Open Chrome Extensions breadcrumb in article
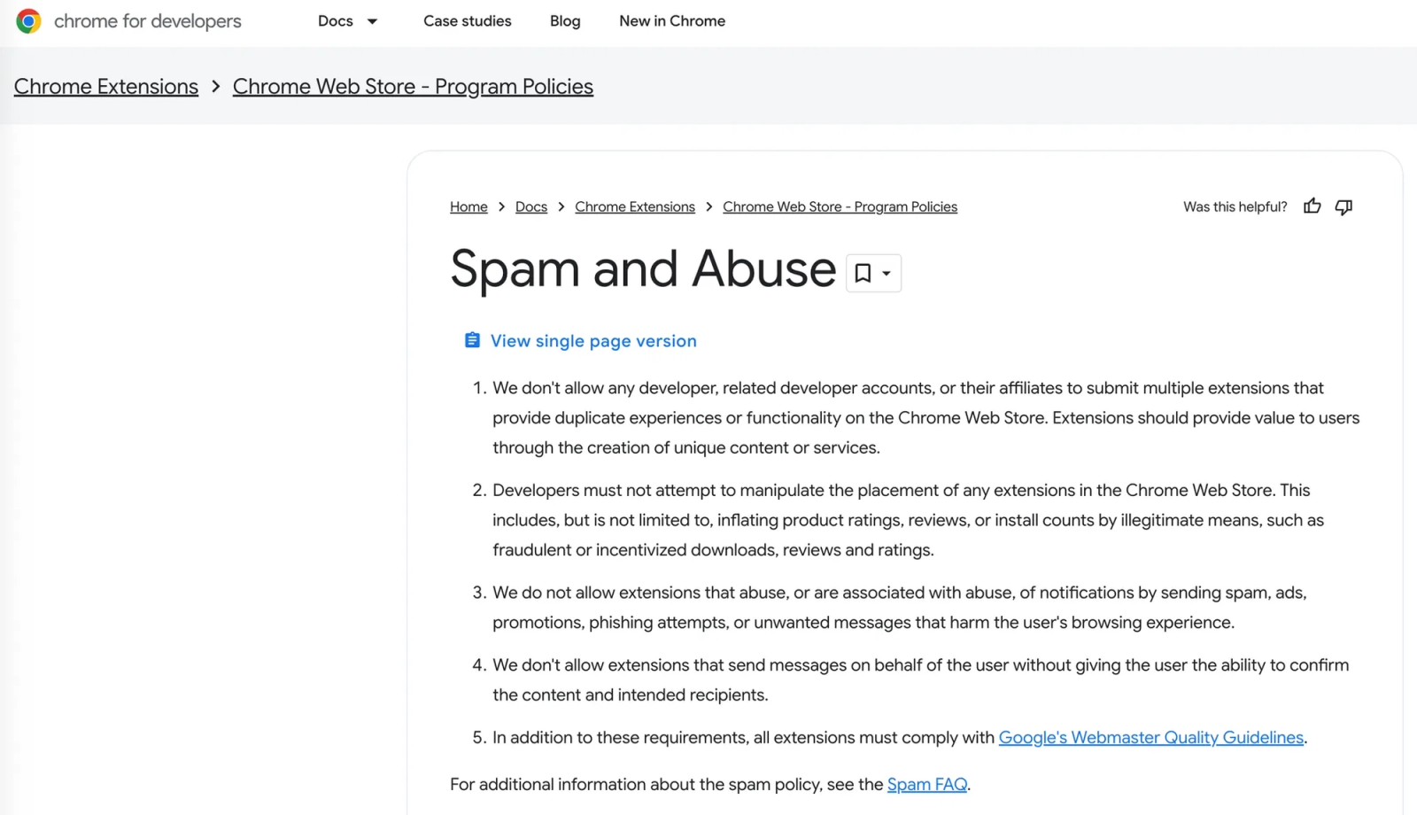 [635, 206]
